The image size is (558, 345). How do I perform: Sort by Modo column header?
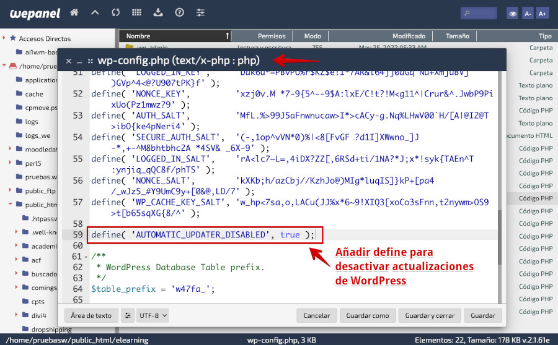[312, 36]
